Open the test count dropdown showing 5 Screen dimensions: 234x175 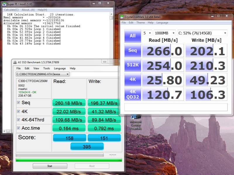[147, 33]
